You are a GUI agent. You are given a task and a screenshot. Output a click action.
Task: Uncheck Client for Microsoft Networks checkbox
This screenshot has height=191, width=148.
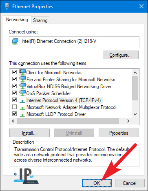point(14,72)
